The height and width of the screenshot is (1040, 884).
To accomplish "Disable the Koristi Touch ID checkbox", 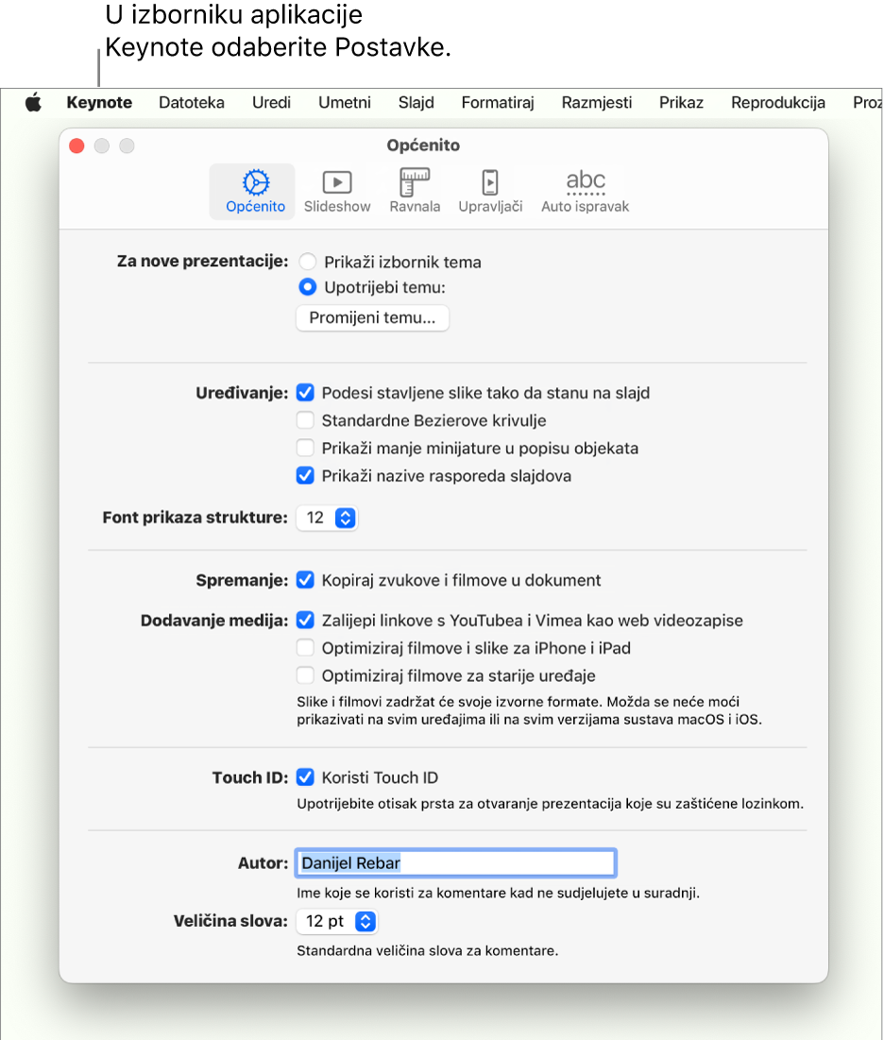I will (x=305, y=777).
